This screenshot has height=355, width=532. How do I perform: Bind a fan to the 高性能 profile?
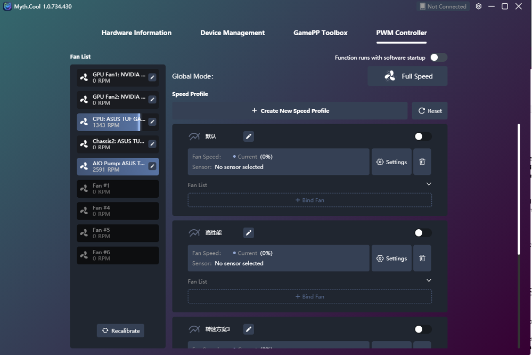[310, 296]
